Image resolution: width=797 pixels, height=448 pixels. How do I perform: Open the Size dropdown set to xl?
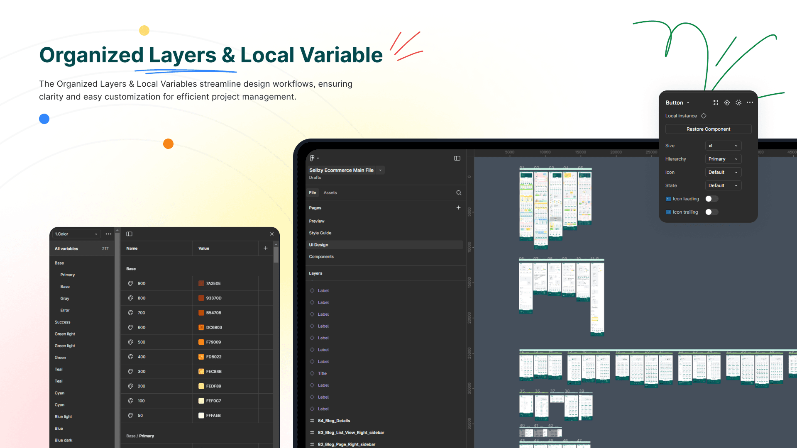pos(723,146)
